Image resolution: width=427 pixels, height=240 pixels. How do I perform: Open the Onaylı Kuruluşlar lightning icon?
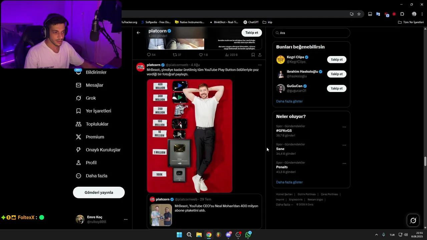(x=78, y=150)
